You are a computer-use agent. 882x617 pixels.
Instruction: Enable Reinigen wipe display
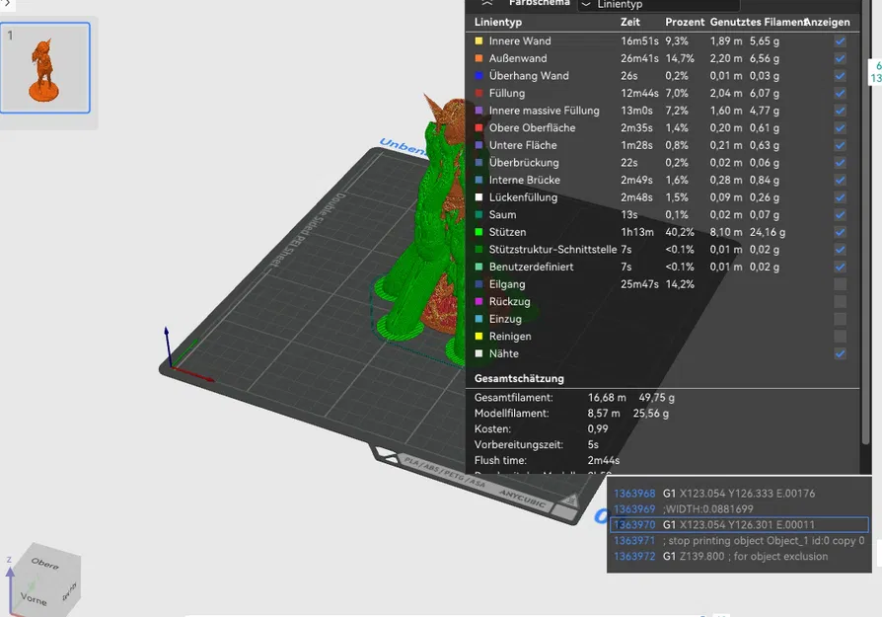point(840,337)
